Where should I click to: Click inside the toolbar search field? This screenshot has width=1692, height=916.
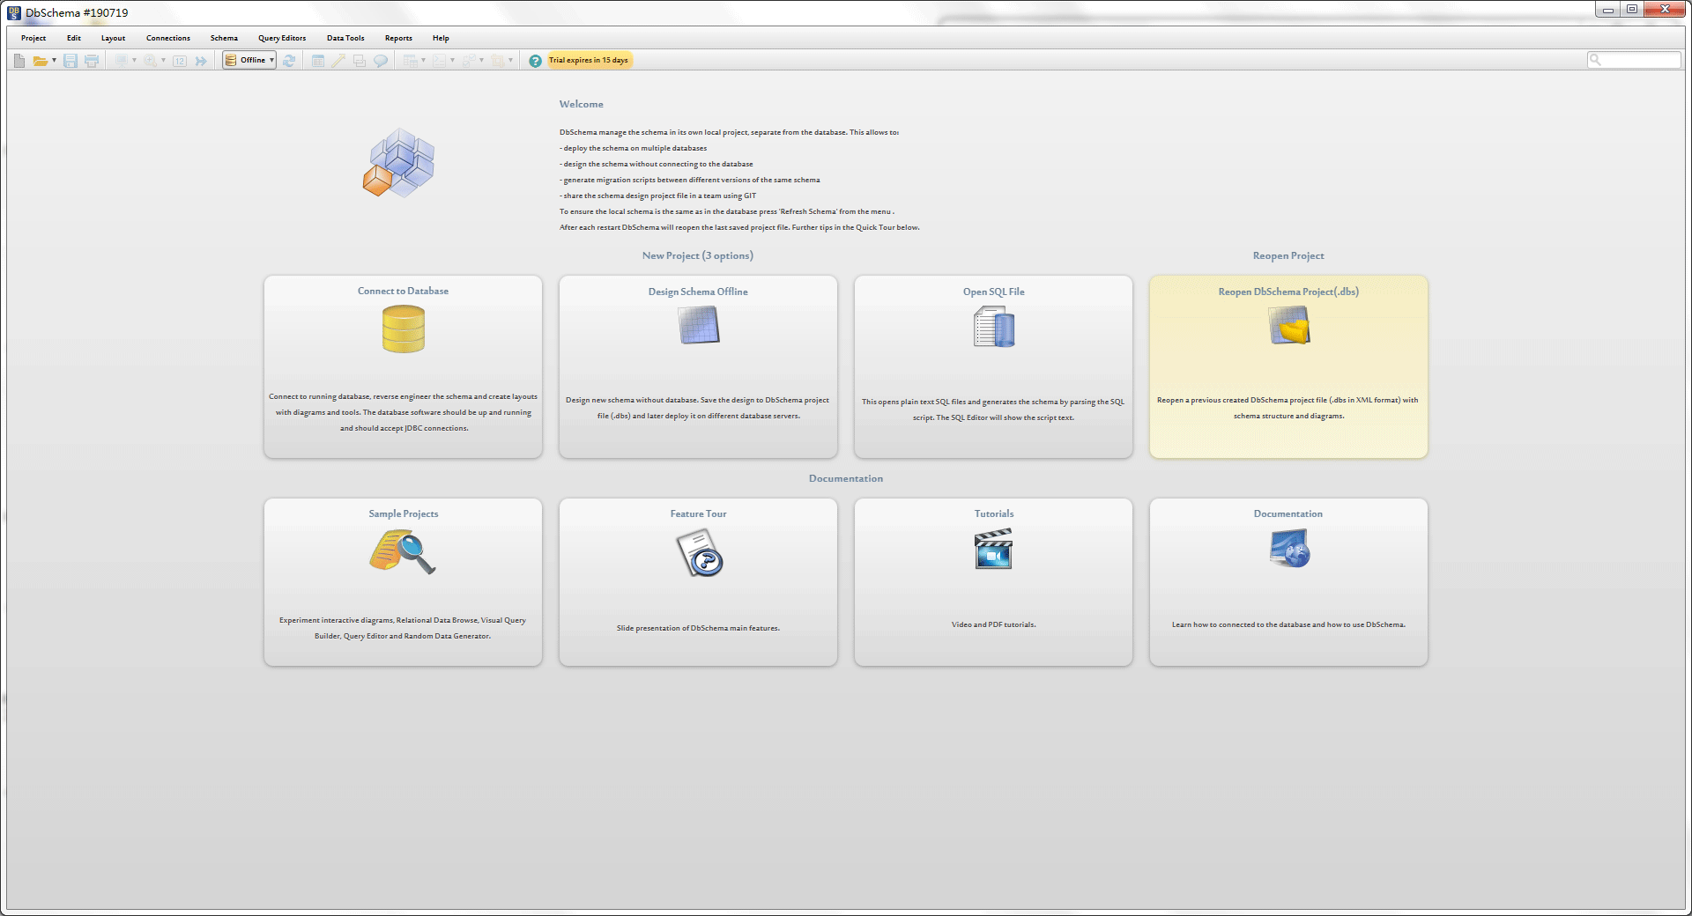[1634, 60]
